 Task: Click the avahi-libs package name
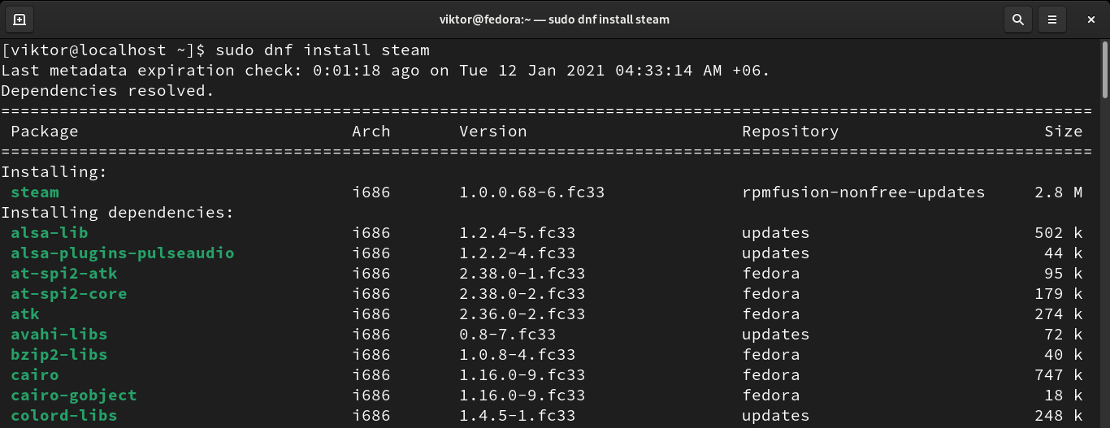click(59, 335)
